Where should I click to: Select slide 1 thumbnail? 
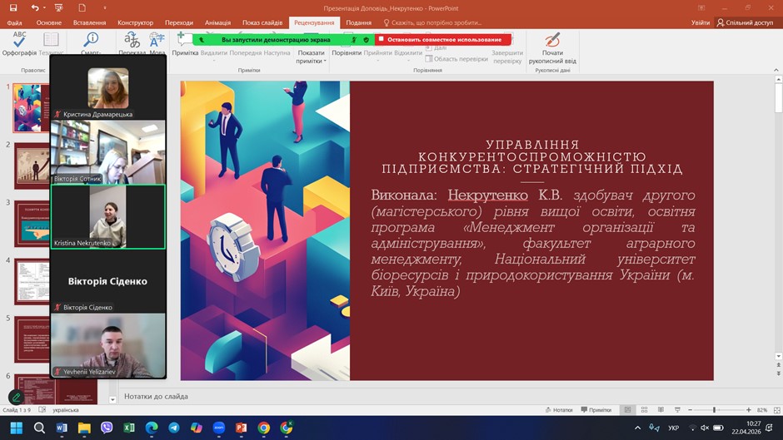point(32,107)
